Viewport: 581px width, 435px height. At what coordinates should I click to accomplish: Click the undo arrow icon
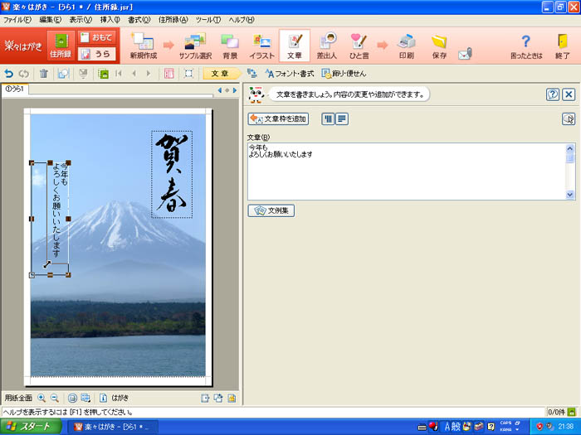click(9, 74)
